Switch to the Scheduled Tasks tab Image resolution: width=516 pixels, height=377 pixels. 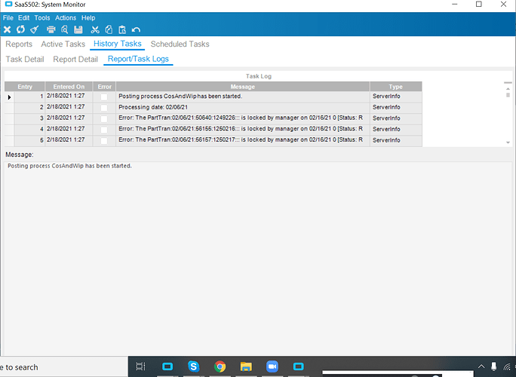click(x=180, y=44)
